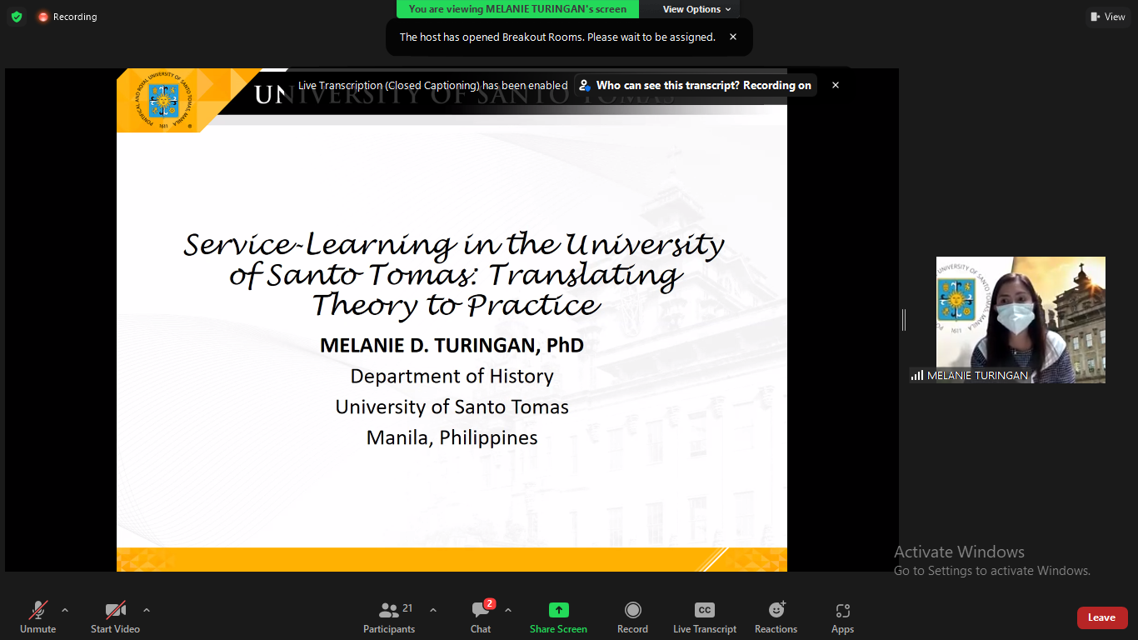Expand the arrow beside Chat

[x=508, y=610]
